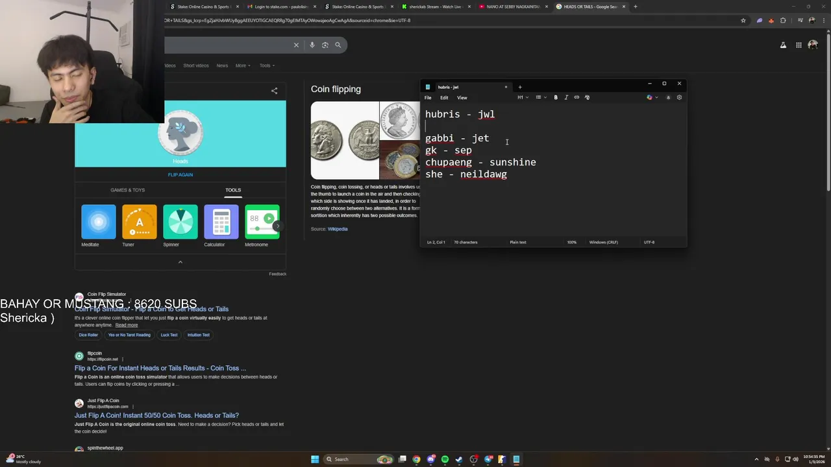Open the H1 heading dropdown in Notepad

[x=523, y=97]
